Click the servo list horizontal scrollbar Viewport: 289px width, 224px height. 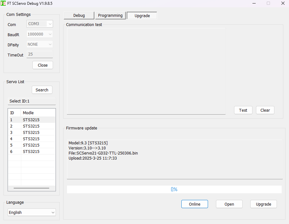click(31, 188)
